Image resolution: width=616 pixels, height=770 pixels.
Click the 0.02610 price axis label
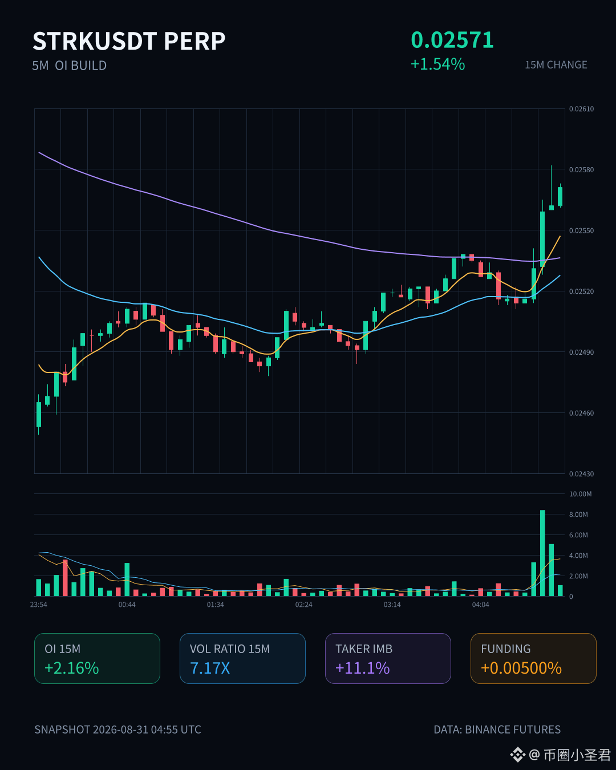pyautogui.click(x=581, y=109)
